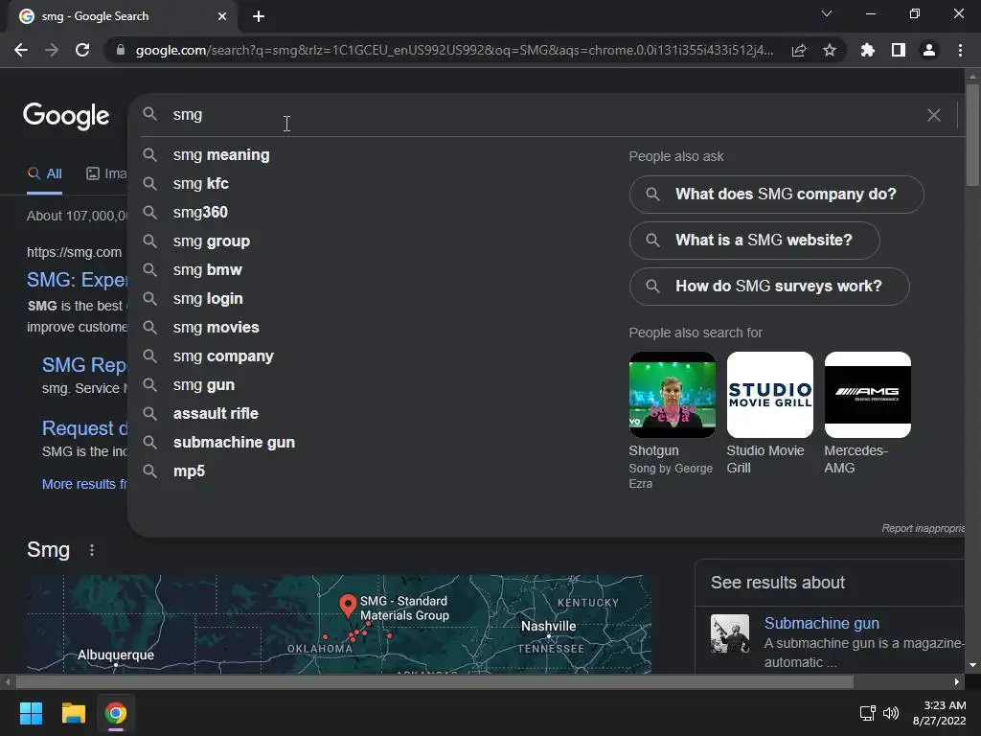Image resolution: width=981 pixels, height=736 pixels.
Task: Switch to the Images results tab
Action: (106, 174)
